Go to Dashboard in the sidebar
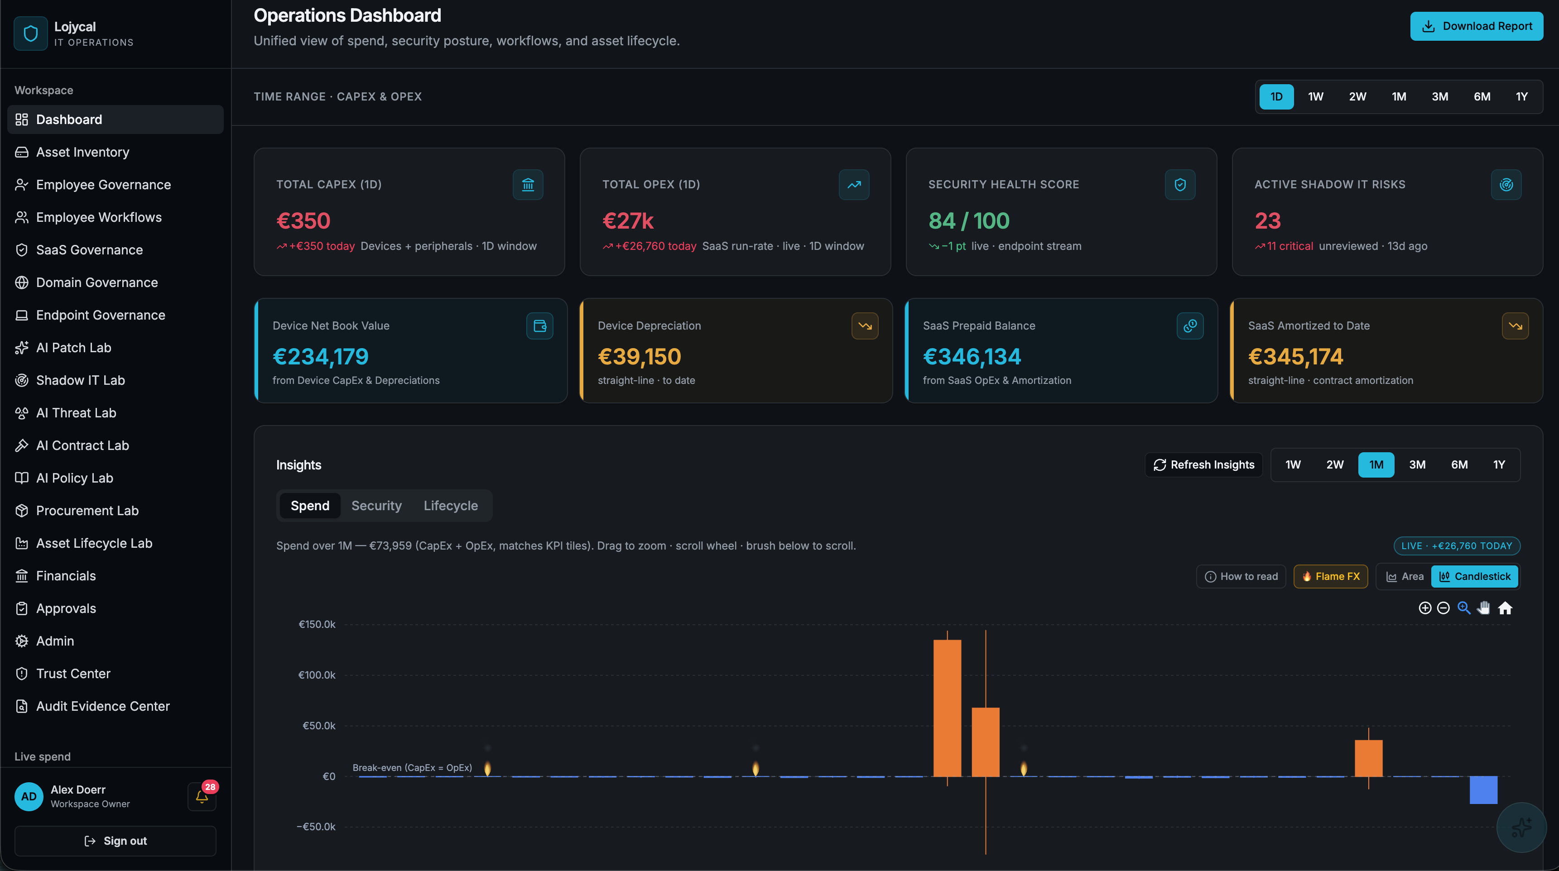Viewport: 1559px width, 871px height. pyautogui.click(x=115, y=120)
